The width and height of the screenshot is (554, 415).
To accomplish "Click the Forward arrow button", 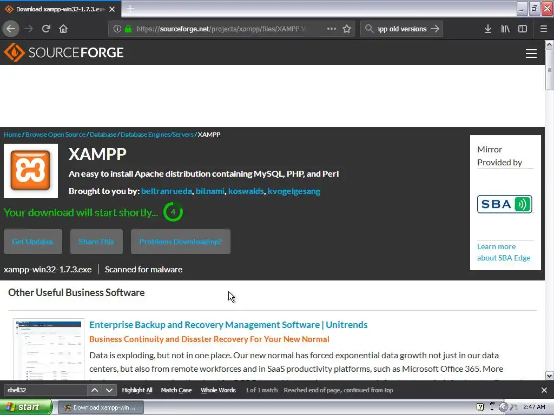I will (x=29, y=29).
